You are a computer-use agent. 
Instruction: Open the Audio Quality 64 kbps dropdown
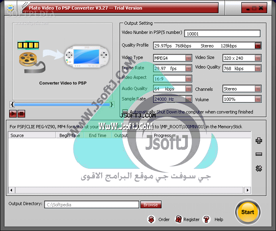click(x=188, y=88)
